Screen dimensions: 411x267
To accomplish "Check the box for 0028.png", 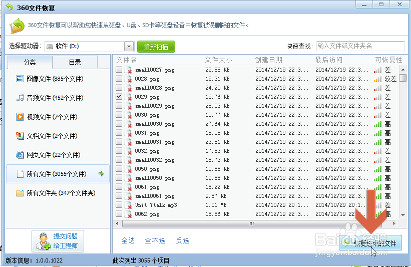I will tap(119, 78).
